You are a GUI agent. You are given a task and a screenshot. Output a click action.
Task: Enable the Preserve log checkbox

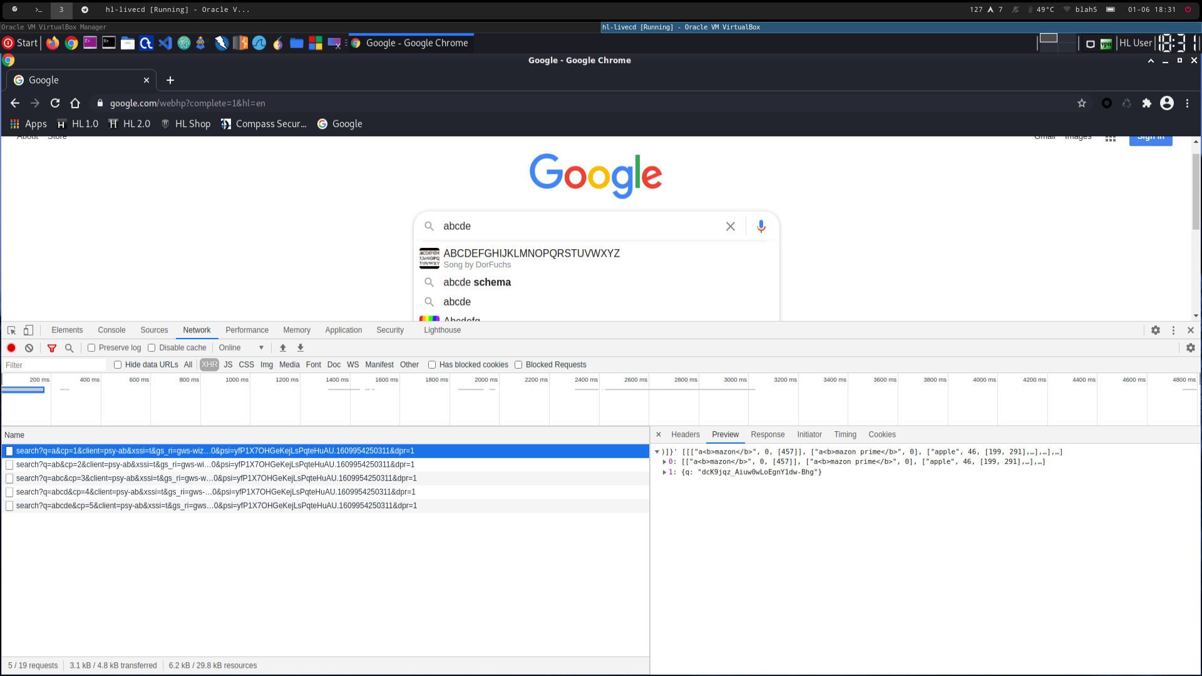(x=91, y=348)
